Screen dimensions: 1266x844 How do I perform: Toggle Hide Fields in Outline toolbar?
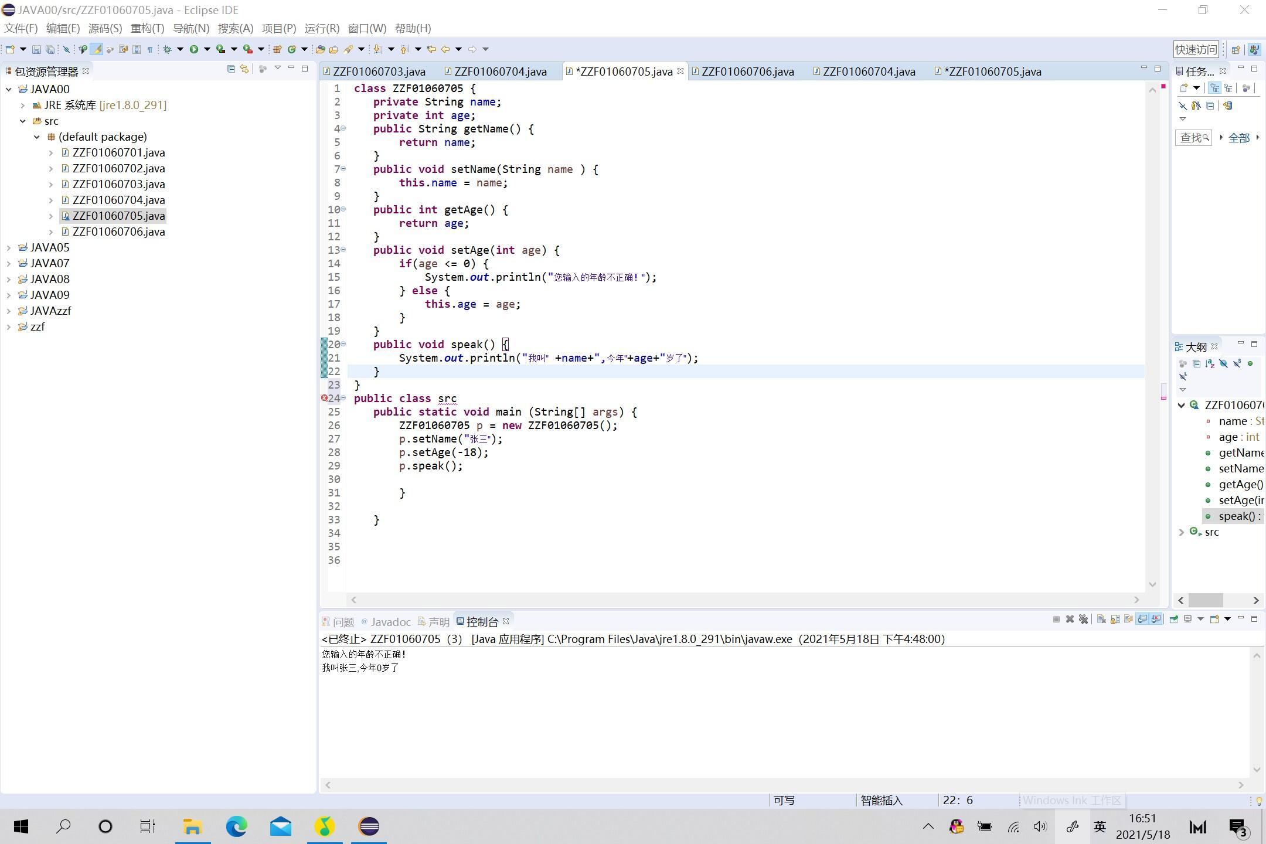[x=1223, y=363]
